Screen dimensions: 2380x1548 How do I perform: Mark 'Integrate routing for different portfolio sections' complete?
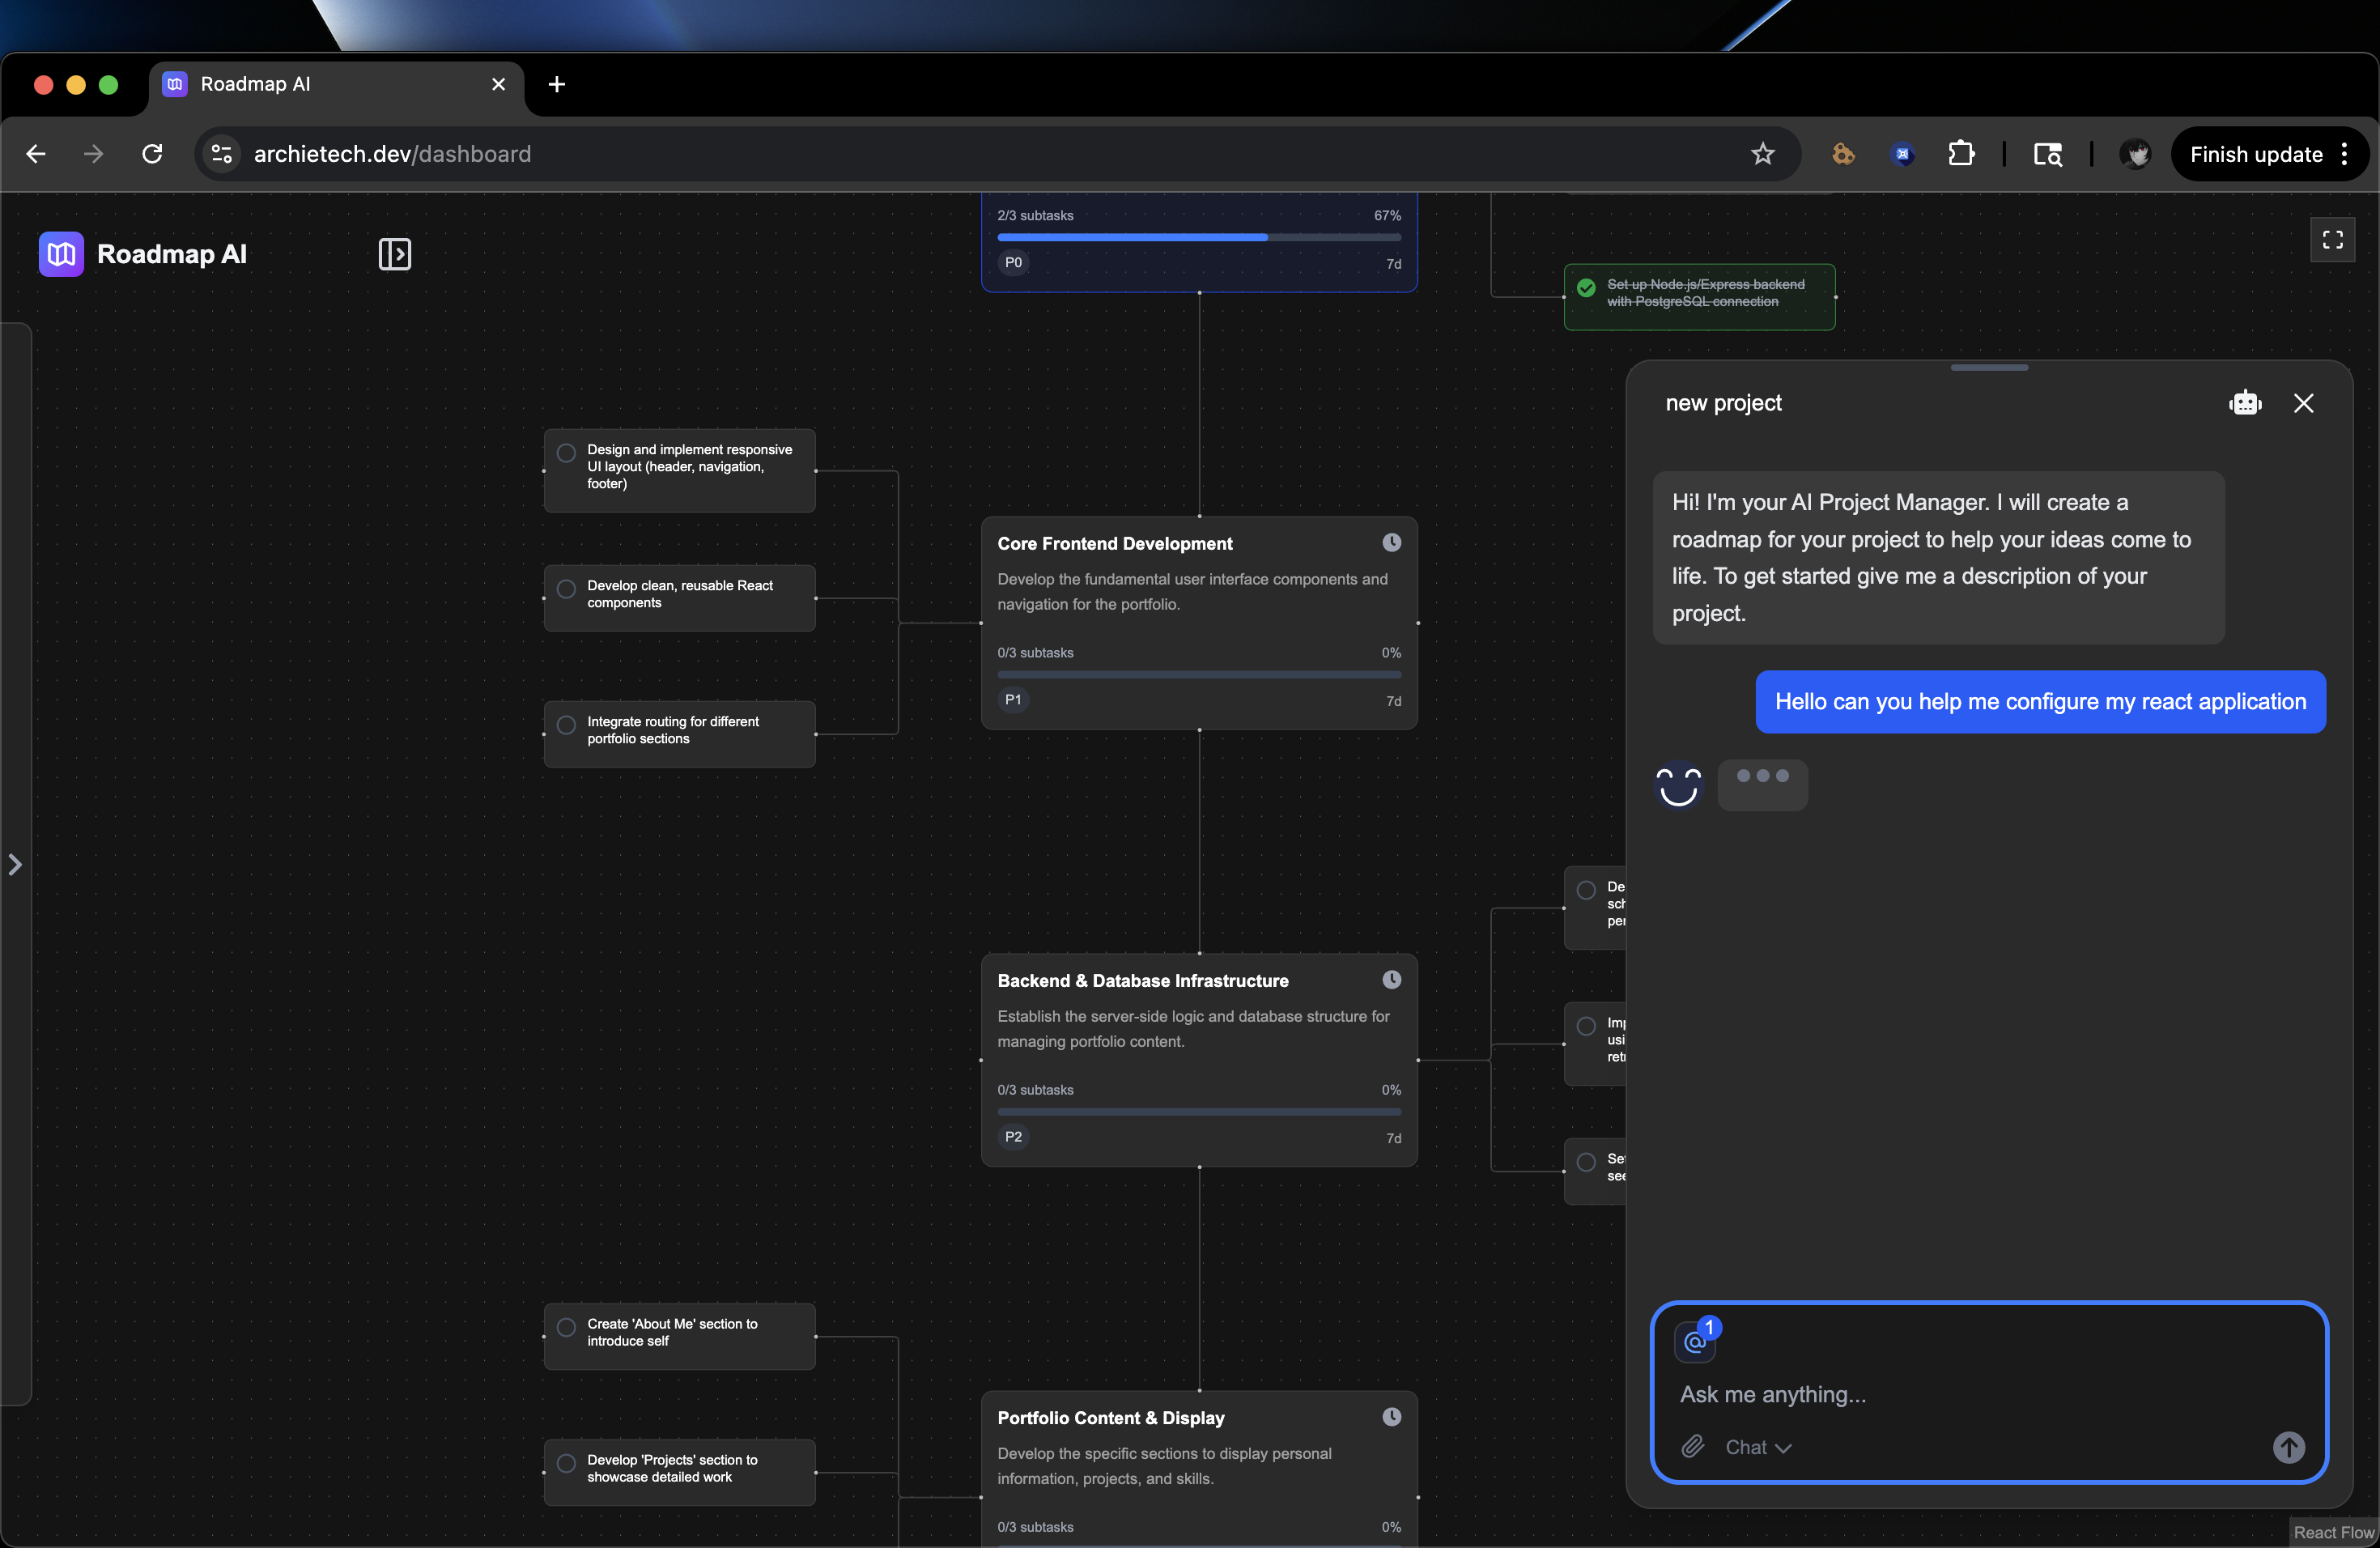click(566, 725)
